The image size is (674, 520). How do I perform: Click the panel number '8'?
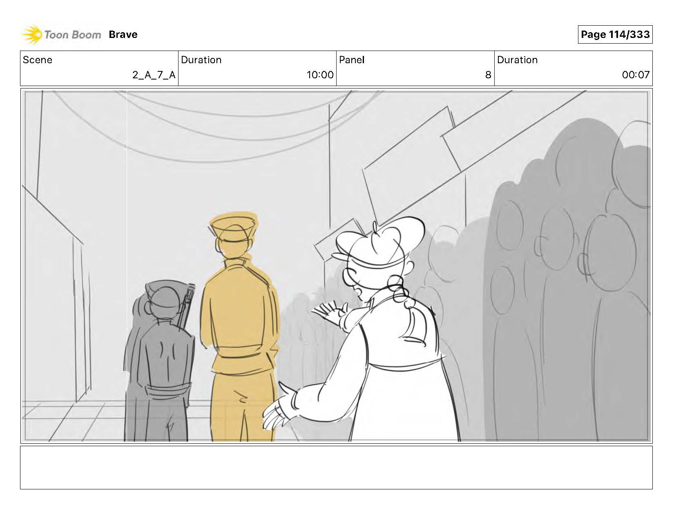(x=488, y=75)
